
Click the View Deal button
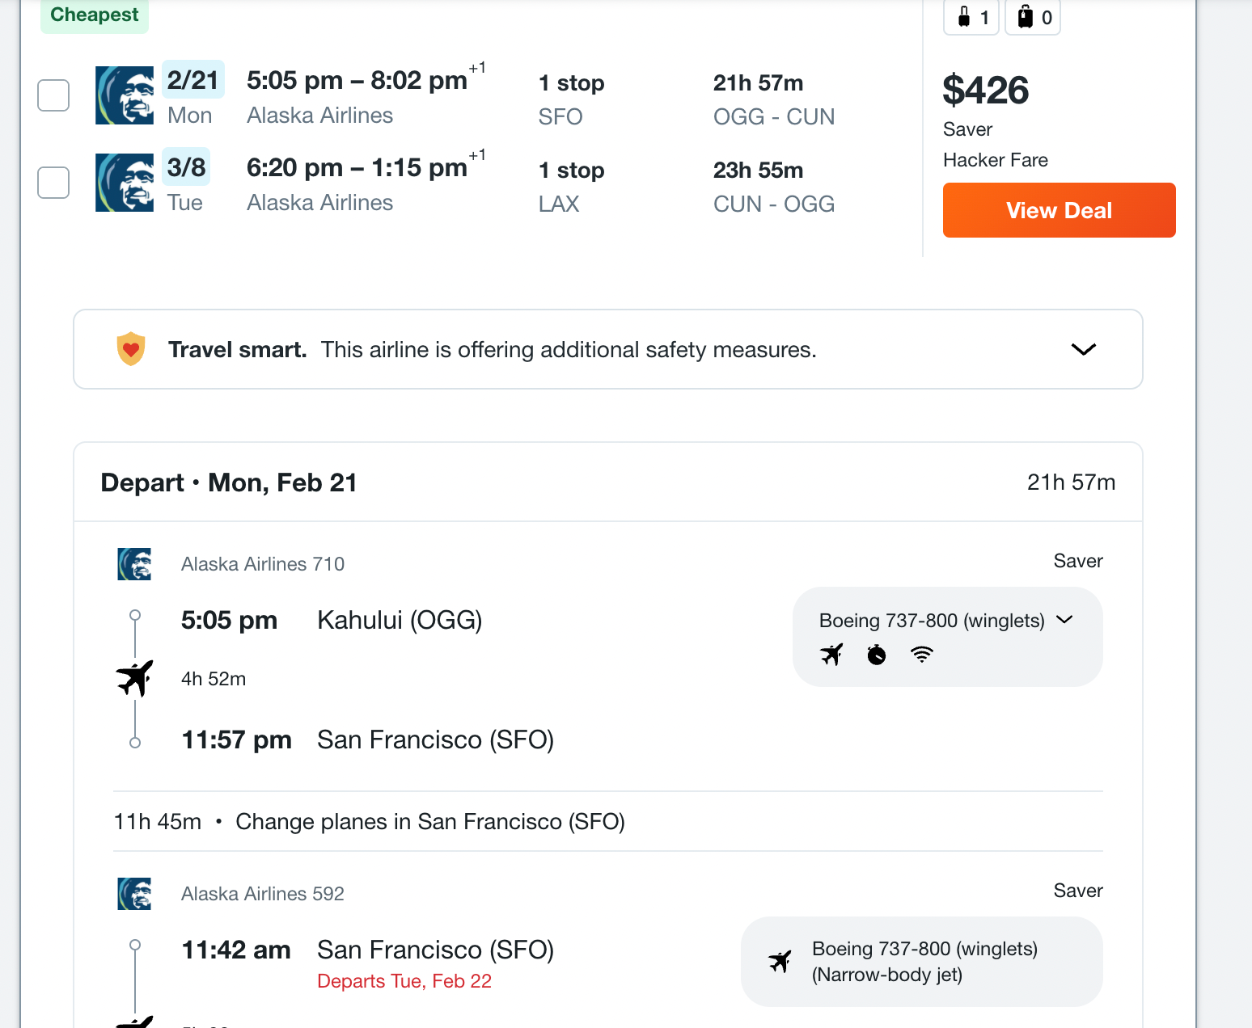[x=1059, y=210]
